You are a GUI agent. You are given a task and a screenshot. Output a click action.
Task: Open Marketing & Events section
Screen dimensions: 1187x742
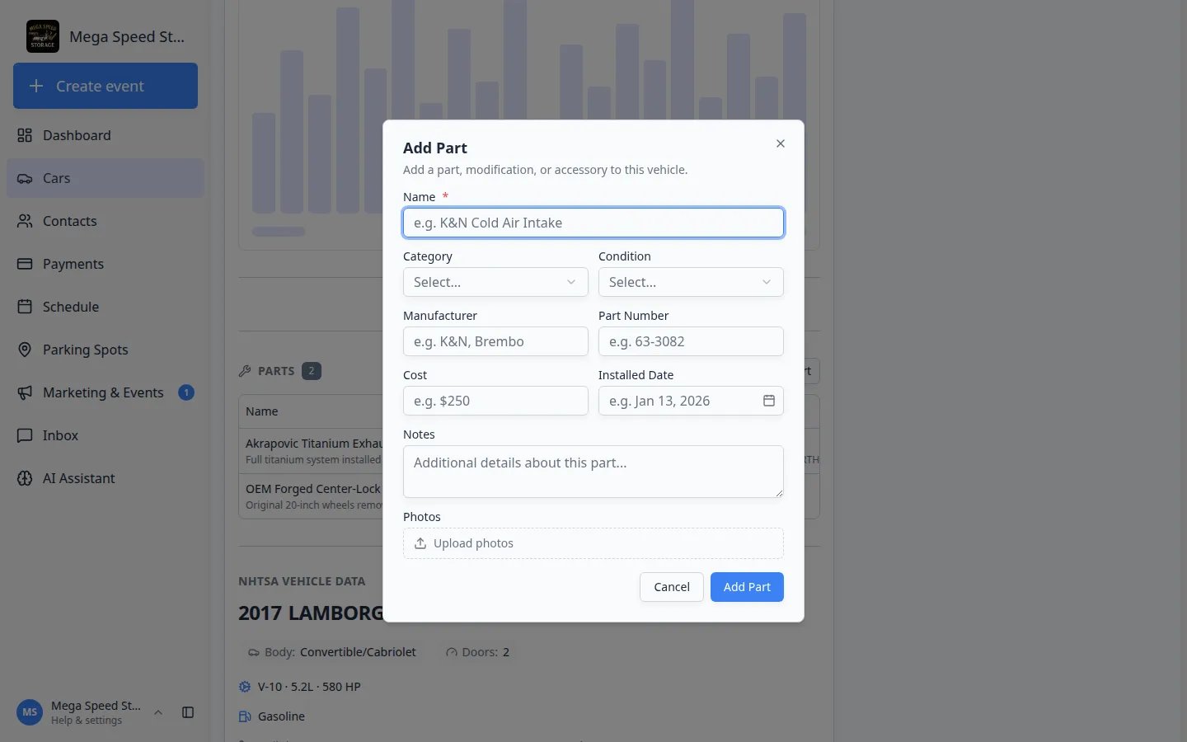point(106,392)
